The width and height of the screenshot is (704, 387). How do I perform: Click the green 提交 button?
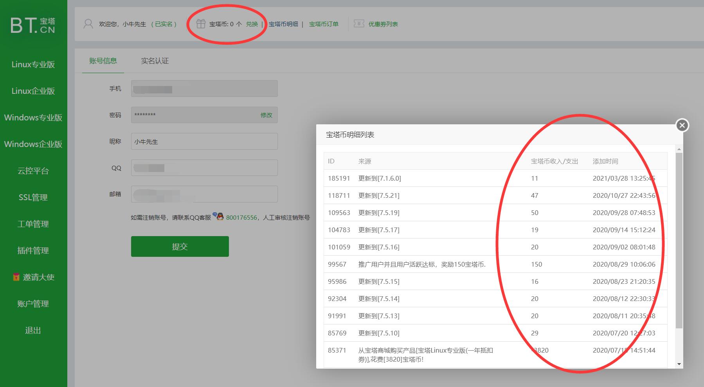[180, 246]
